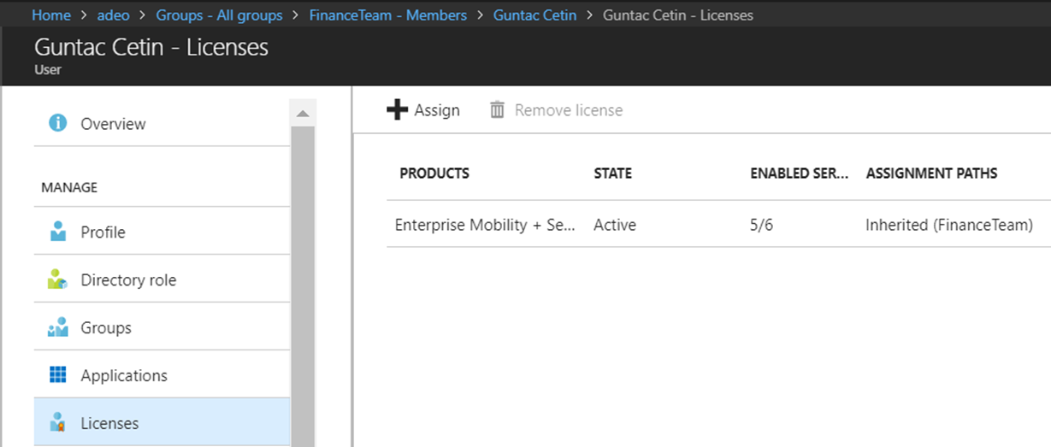The image size is (1051, 447).
Task: Click the Licenses sidebar icon
Action: pos(58,423)
